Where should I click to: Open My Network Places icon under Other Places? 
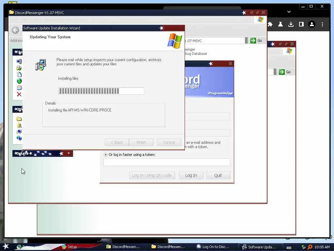[19, 138]
